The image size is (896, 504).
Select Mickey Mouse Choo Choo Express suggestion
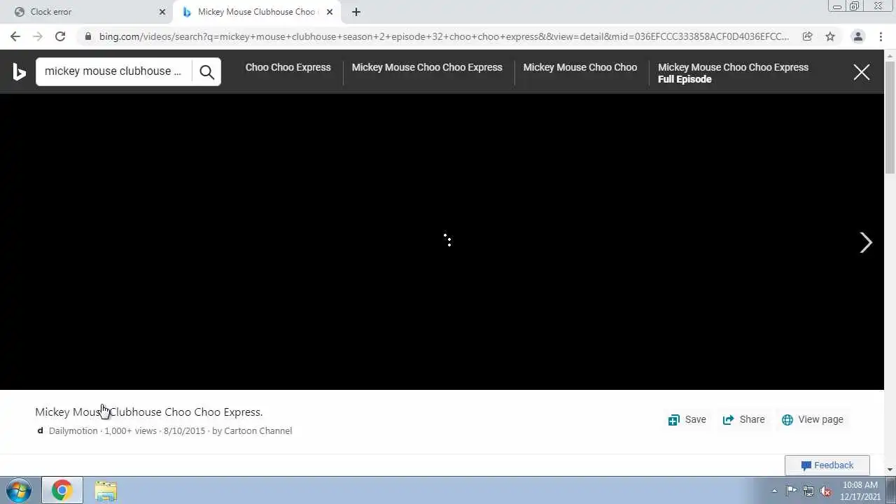tap(427, 67)
